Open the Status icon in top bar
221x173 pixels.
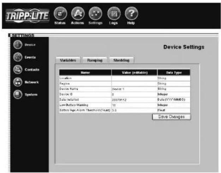click(60, 13)
